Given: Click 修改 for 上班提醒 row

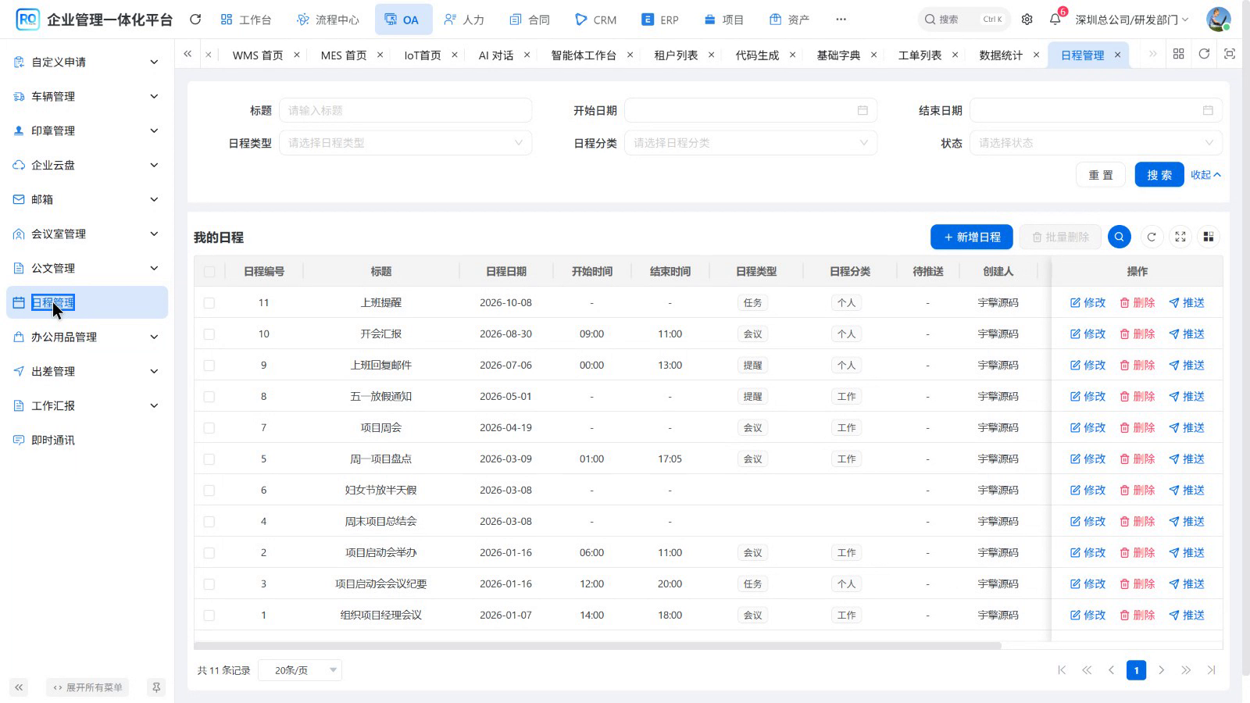Looking at the screenshot, I should point(1087,303).
